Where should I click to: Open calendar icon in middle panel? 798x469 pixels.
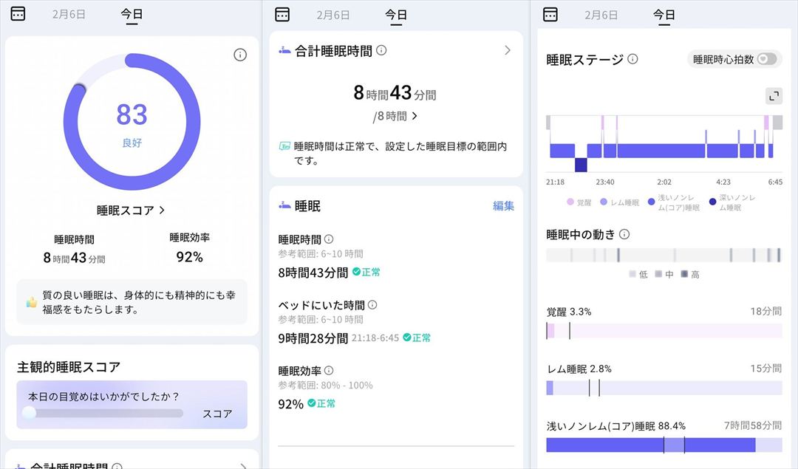click(x=282, y=14)
